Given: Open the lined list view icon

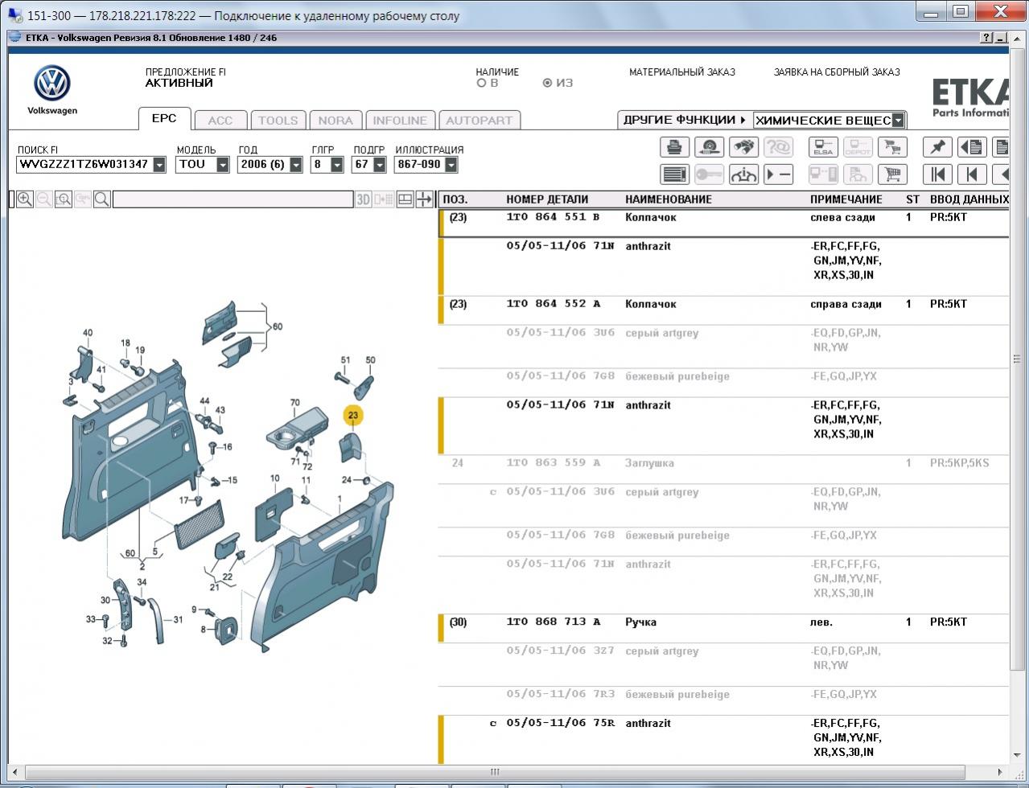Looking at the screenshot, I should [674, 174].
